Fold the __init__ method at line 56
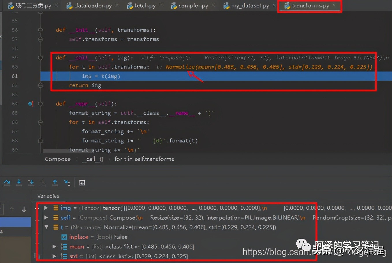Screen dimensions: 392x263 (40, 30)
